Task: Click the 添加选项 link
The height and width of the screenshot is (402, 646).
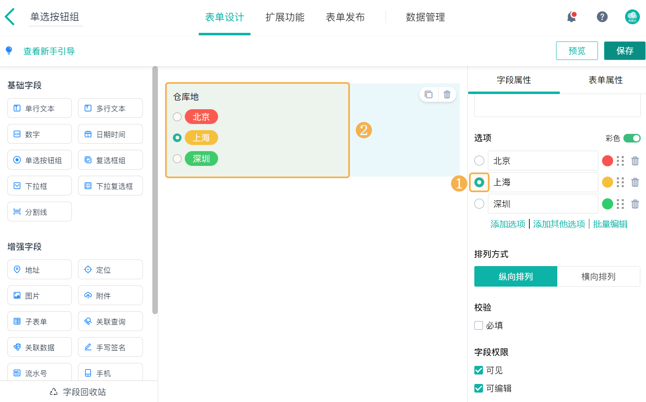Action: point(508,224)
